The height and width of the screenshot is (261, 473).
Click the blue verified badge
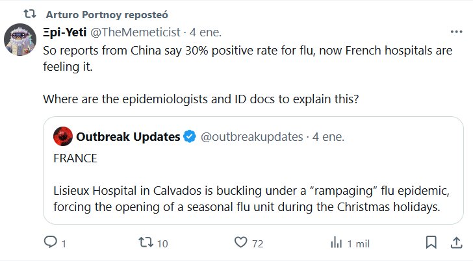point(190,136)
